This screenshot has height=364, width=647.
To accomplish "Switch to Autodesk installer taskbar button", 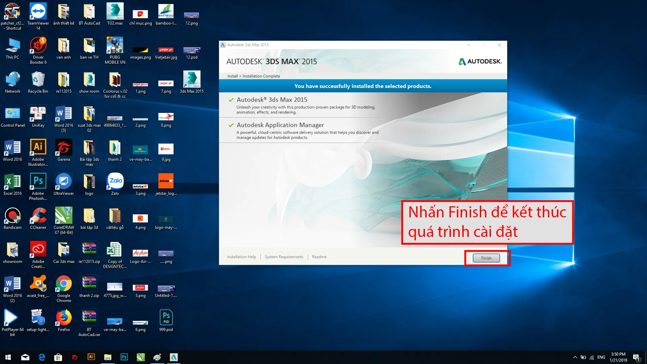I will (174, 357).
